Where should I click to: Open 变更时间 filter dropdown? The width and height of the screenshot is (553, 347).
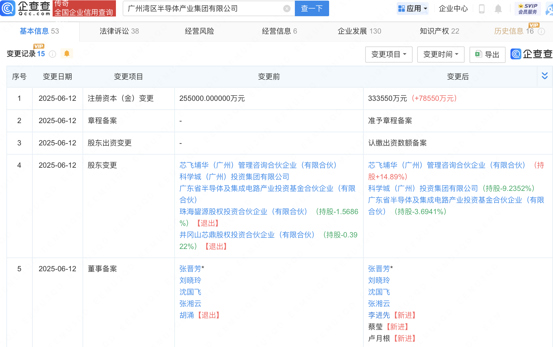pos(441,54)
